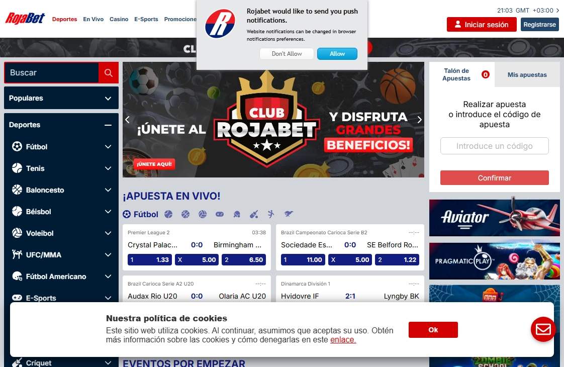The image size is (564, 367).
Task: Click the Baloncesto sidebar icon
Action: tap(17, 190)
